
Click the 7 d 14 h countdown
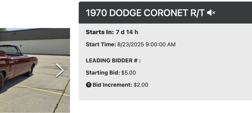click(x=127, y=32)
